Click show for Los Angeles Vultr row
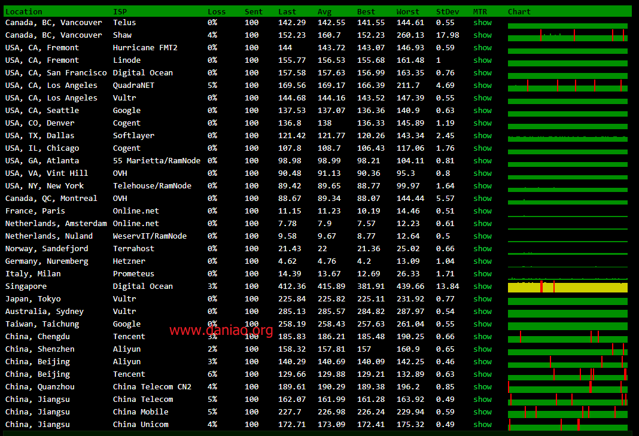 pyautogui.click(x=482, y=98)
